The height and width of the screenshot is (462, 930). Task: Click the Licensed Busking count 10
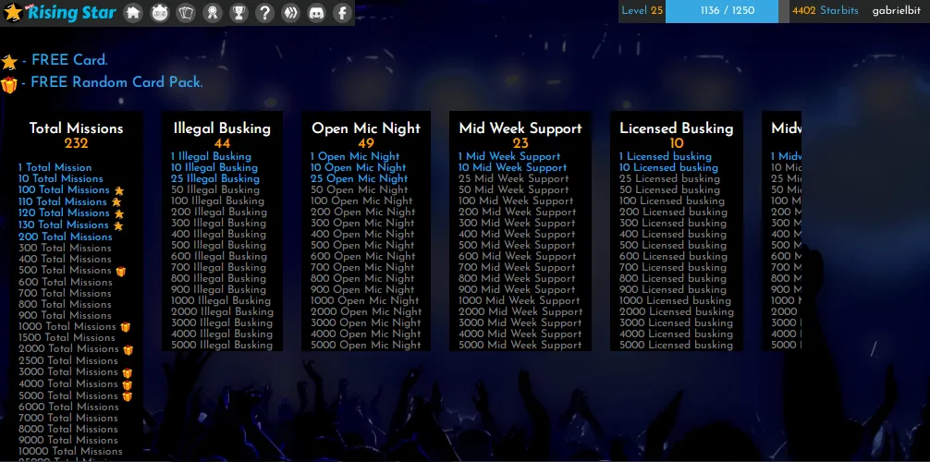(x=676, y=143)
